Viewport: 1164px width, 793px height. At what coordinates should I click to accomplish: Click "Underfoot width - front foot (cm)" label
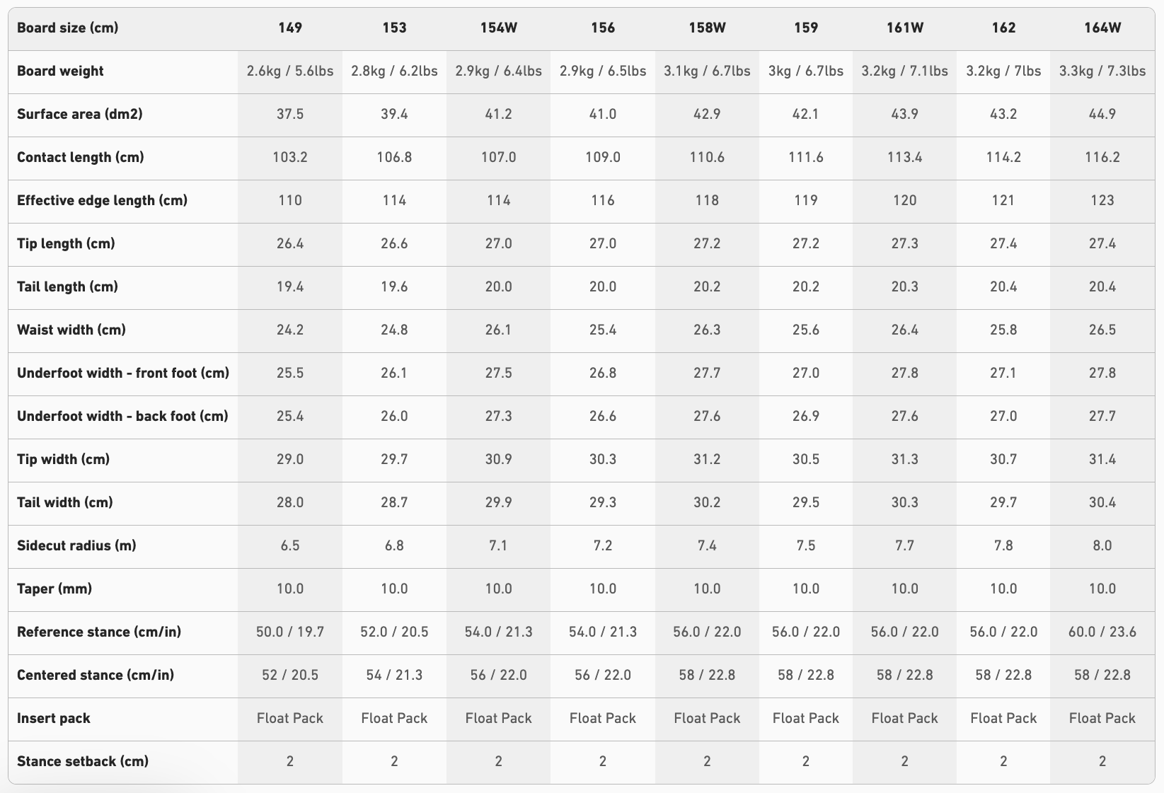pyautogui.click(x=123, y=373)
